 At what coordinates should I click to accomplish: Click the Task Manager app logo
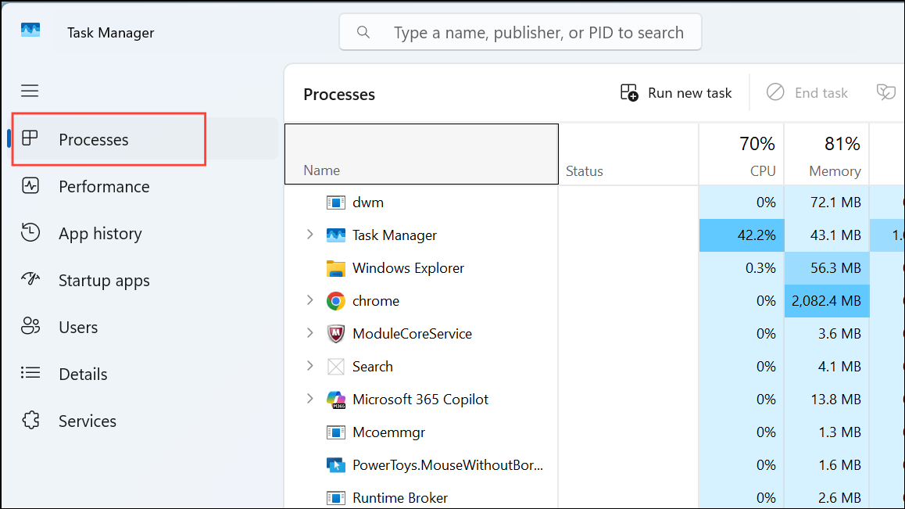pyautogui.click(x=30, y=30)
